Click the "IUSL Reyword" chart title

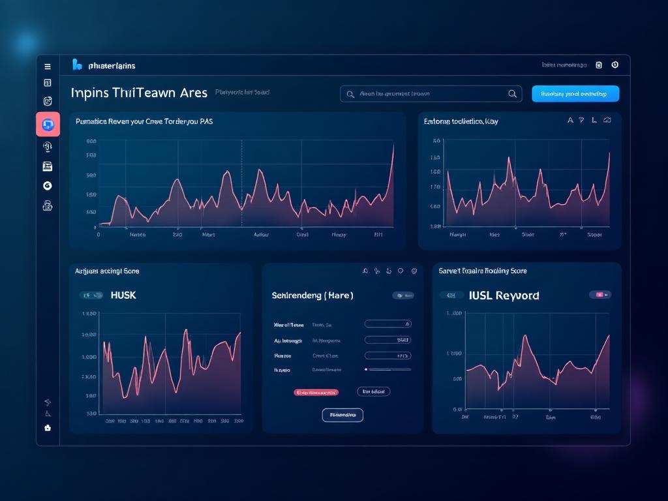coord(504,296)
